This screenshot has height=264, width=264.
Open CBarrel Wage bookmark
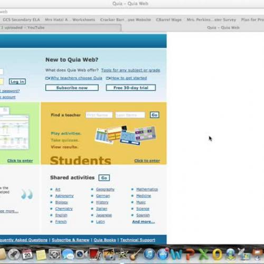[x=169, y=20]
